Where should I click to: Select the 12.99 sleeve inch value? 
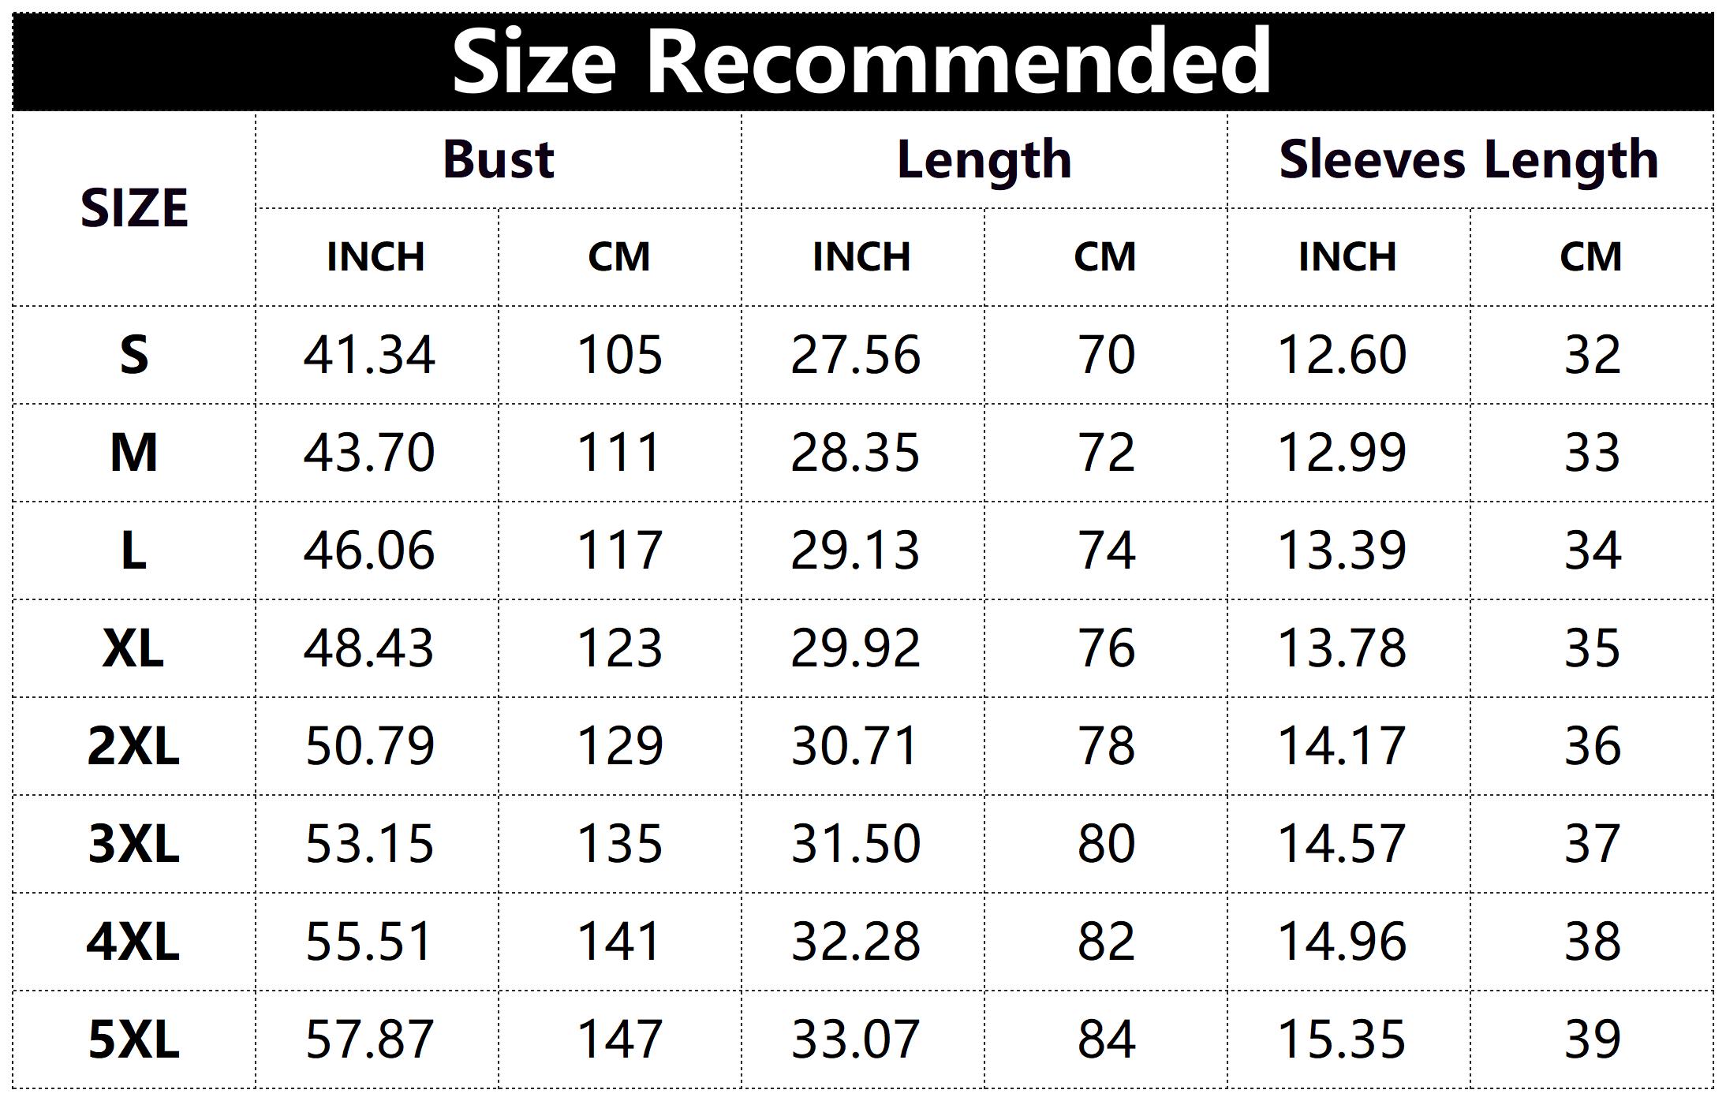point(1342,453)
